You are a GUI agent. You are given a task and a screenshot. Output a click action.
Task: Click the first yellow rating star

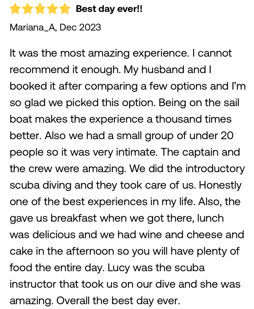pos(15,9)
